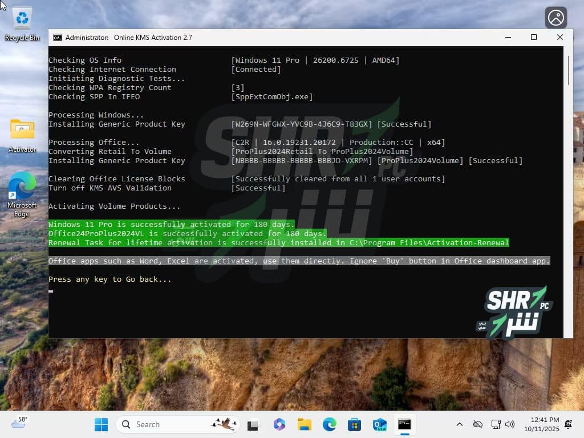
Task: Open Microsoft Store from the taskbar
Action: (x=354, y=424)
